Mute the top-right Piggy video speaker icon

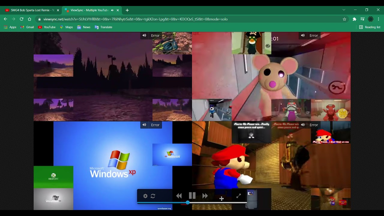(x=303, y=35)
